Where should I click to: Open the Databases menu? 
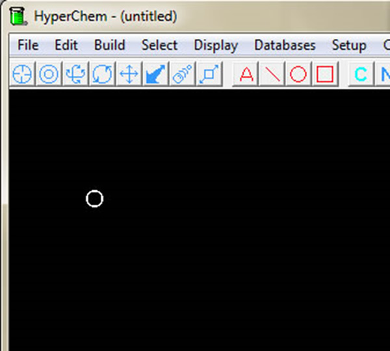point(285,45)
